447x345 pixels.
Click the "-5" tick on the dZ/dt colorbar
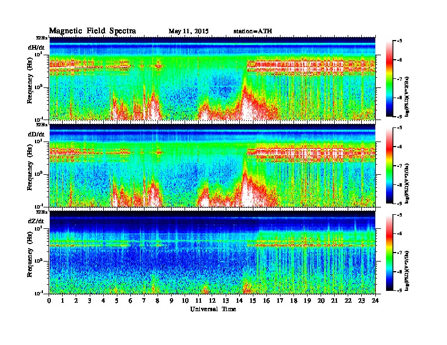400,215
